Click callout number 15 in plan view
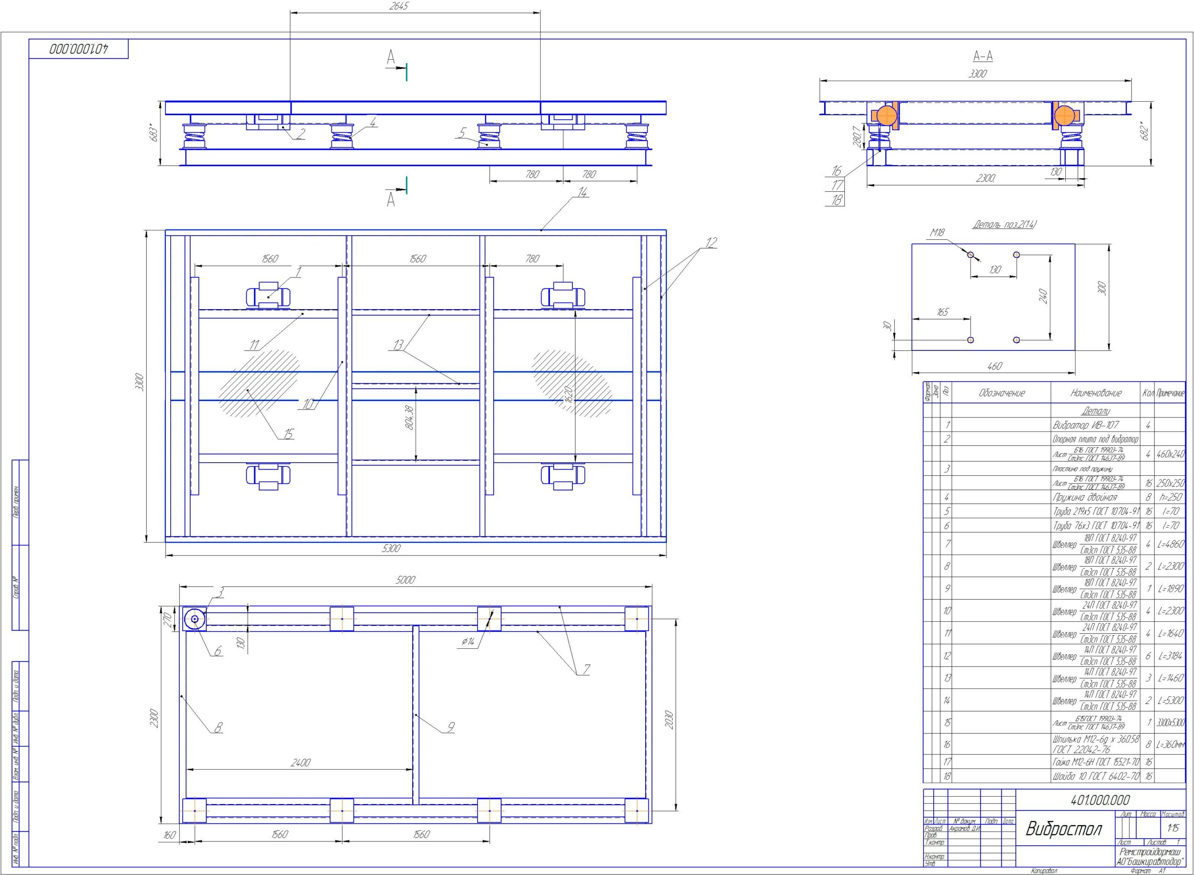The image size is (1194, 875). pos(288,434)
